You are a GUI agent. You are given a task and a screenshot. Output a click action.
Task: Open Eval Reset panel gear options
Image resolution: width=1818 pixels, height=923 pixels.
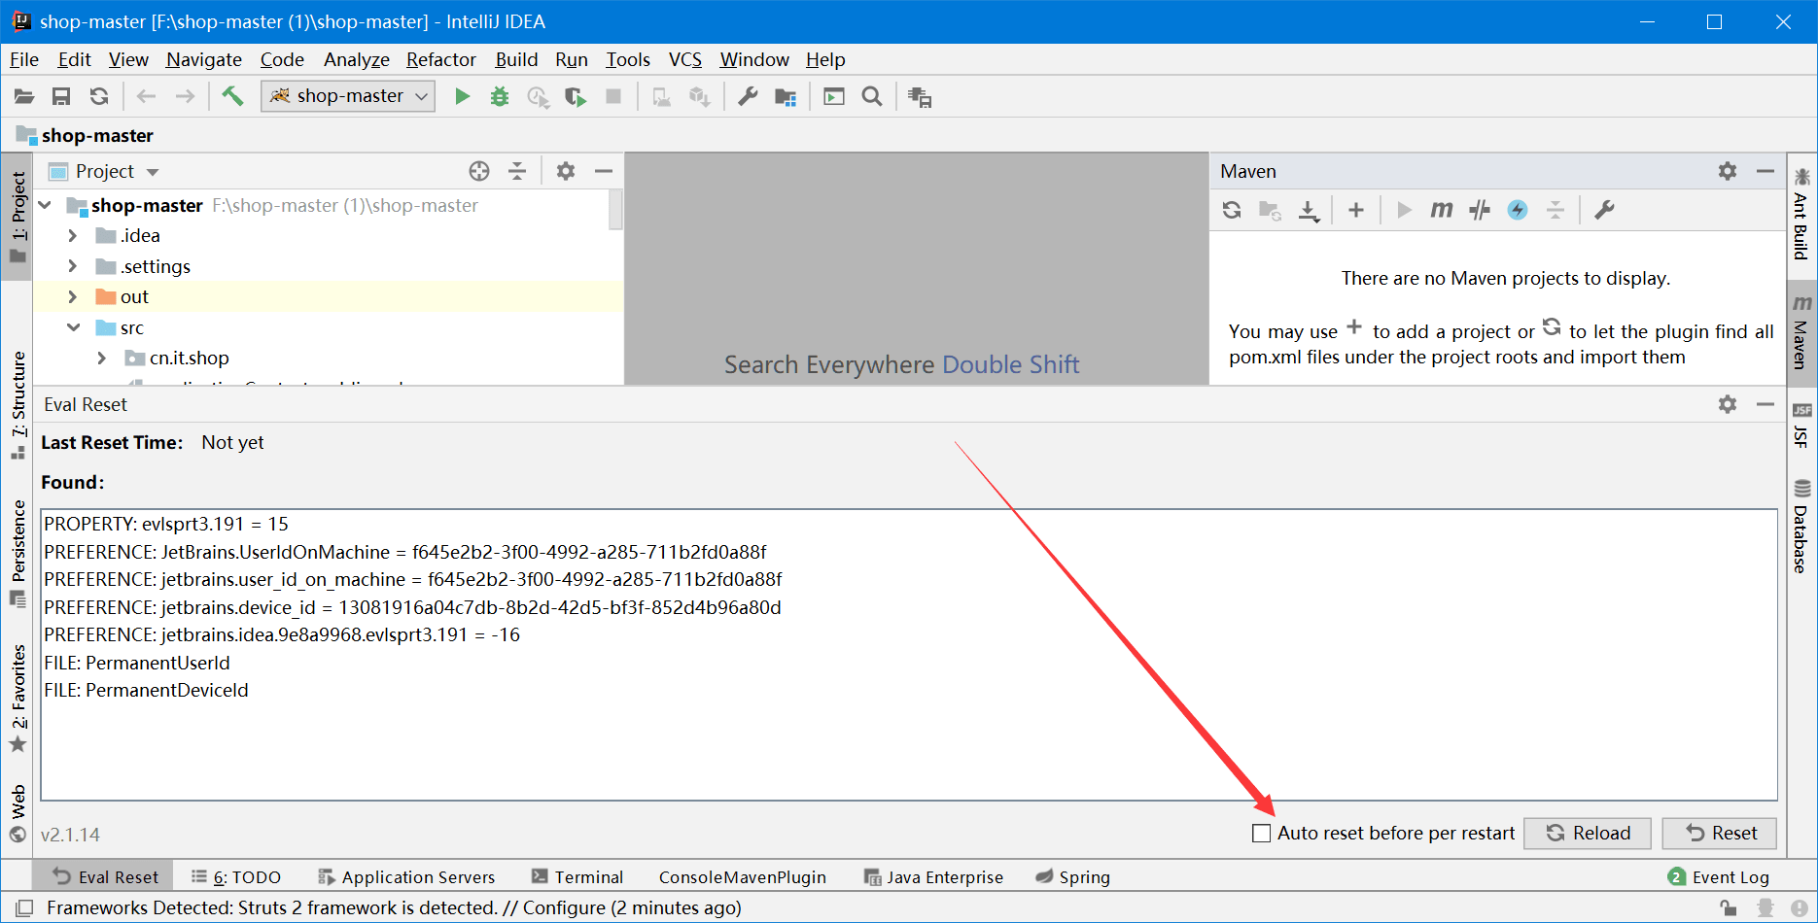pyautogui.click(x=1728, y=404)
